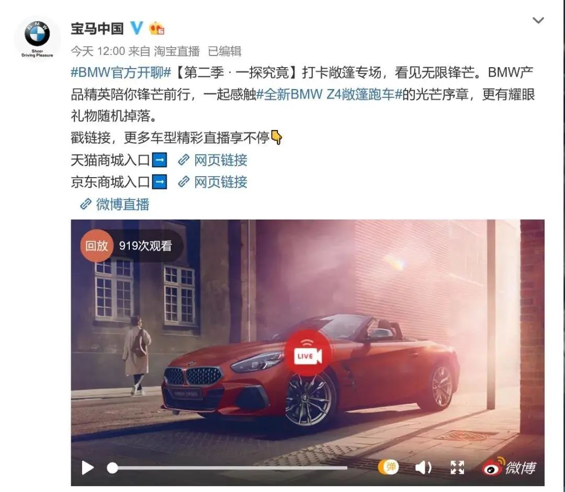Click the 天猫商城 网页链接 link
Screen dimensions: 565x492
pos(213,160)
